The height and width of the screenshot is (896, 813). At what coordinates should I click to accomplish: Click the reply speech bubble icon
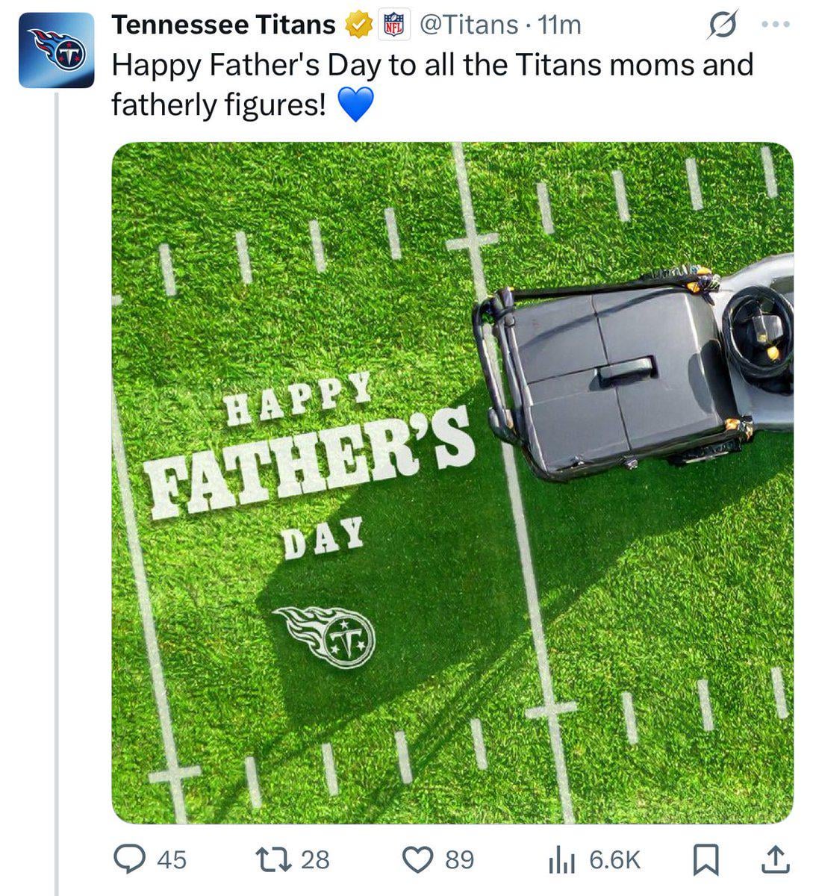point(128,859)
